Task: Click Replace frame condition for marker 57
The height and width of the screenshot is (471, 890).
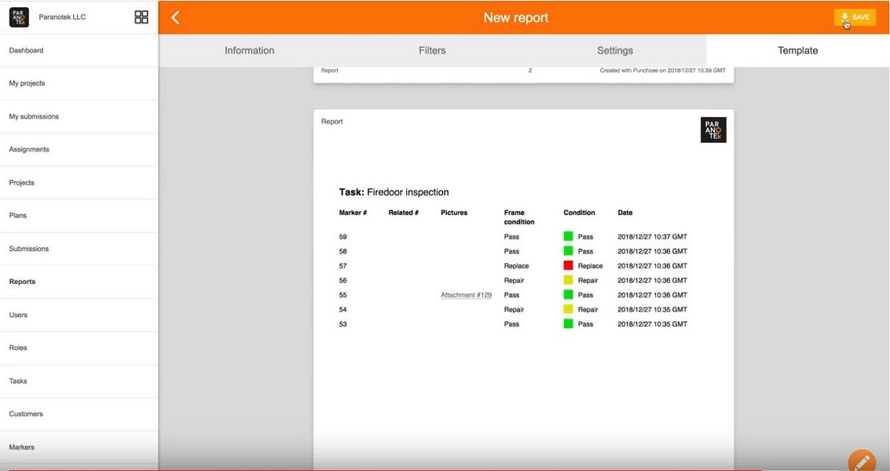Action: (516, 265)
